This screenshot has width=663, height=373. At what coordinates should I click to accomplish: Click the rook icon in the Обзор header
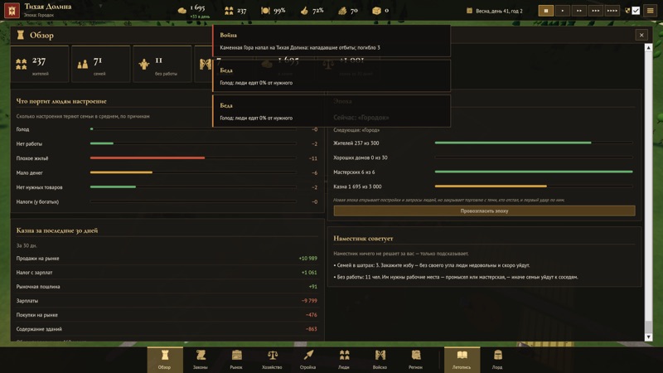tap(20, 35)
